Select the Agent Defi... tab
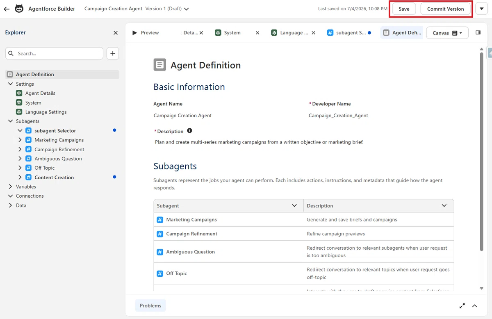This screenshot has width=492, height=319. point(402,33)
